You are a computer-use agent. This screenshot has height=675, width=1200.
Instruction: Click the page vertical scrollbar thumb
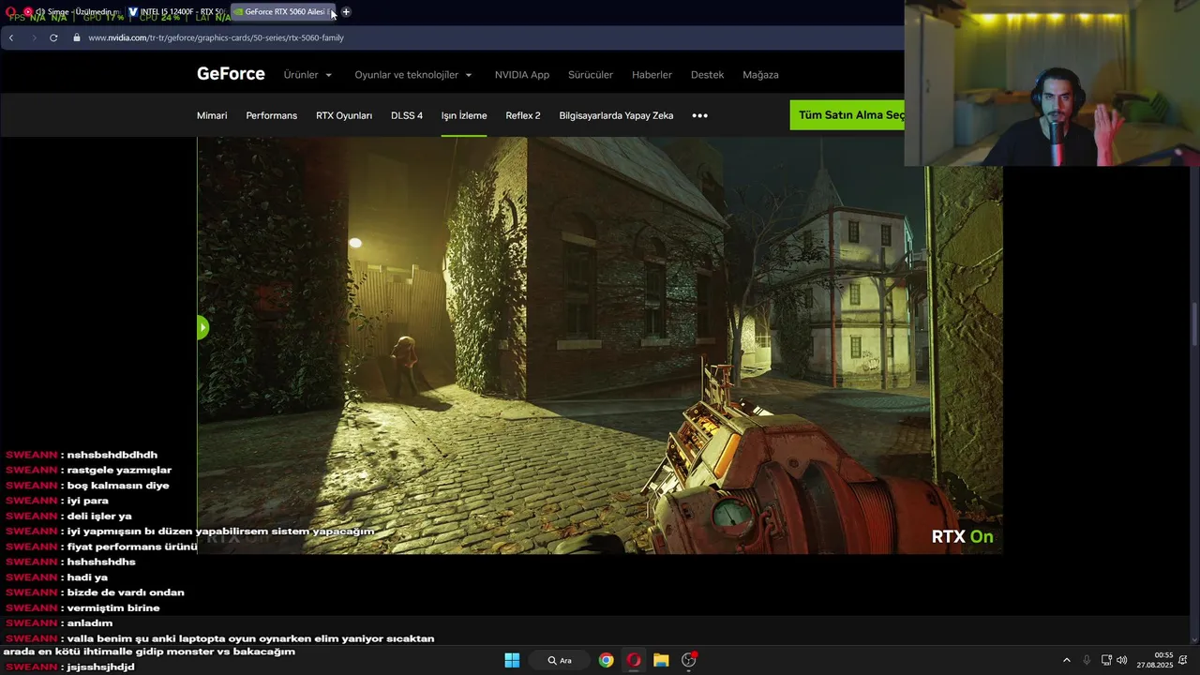[1194, 325]
